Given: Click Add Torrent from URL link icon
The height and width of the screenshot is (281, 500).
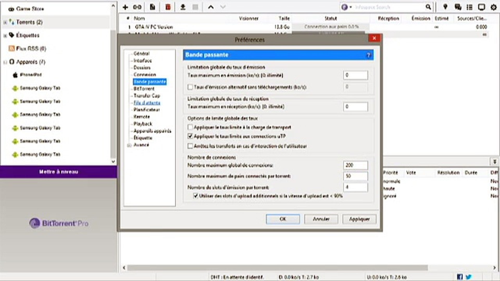Looking at the screenshot, I should point(137,7).
